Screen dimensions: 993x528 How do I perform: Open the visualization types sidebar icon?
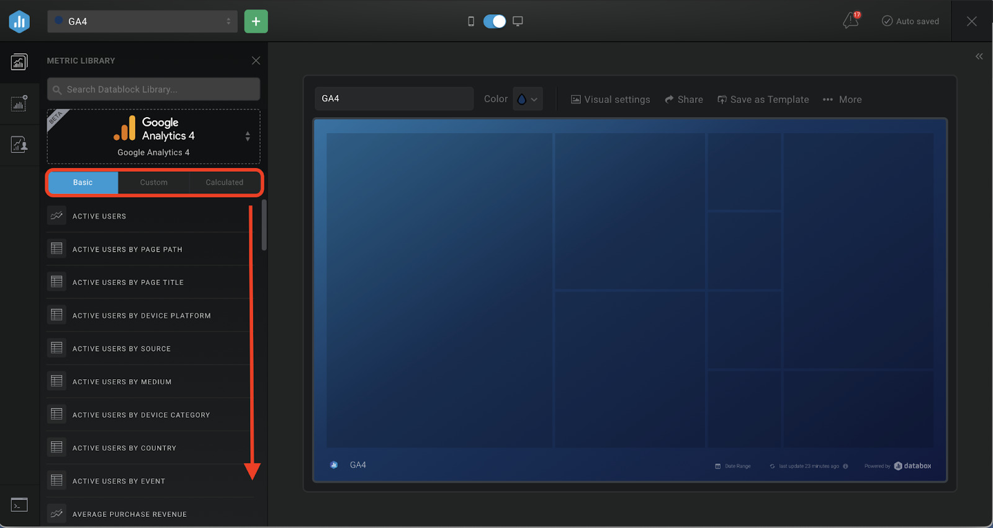click(19, 103)
